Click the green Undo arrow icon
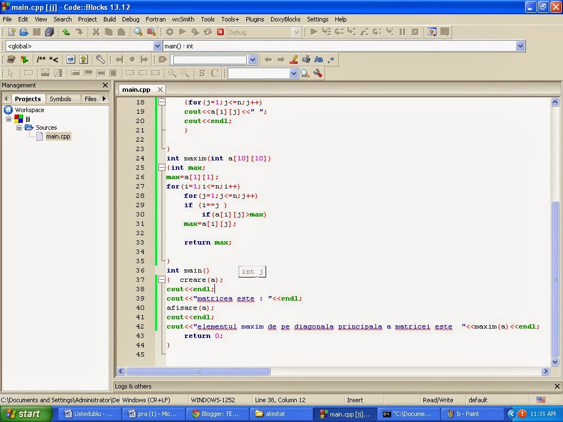The image size is (563, 422). [66, 32]
